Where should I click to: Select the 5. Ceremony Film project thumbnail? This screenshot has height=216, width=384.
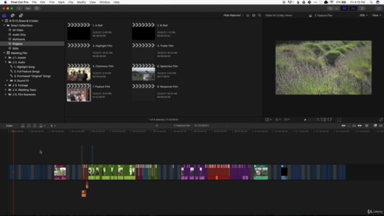tap(79, 72)
